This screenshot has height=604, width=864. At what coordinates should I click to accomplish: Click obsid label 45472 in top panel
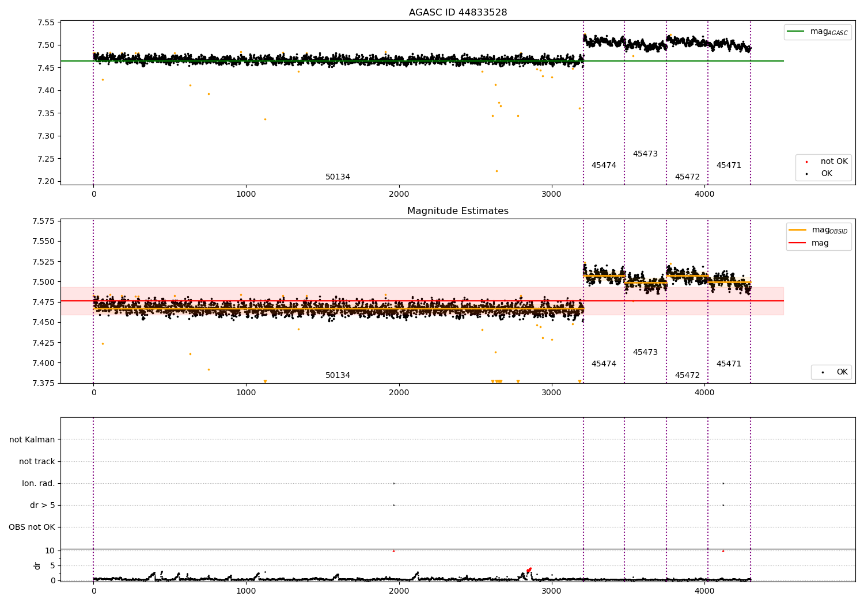tap(687, 177)
